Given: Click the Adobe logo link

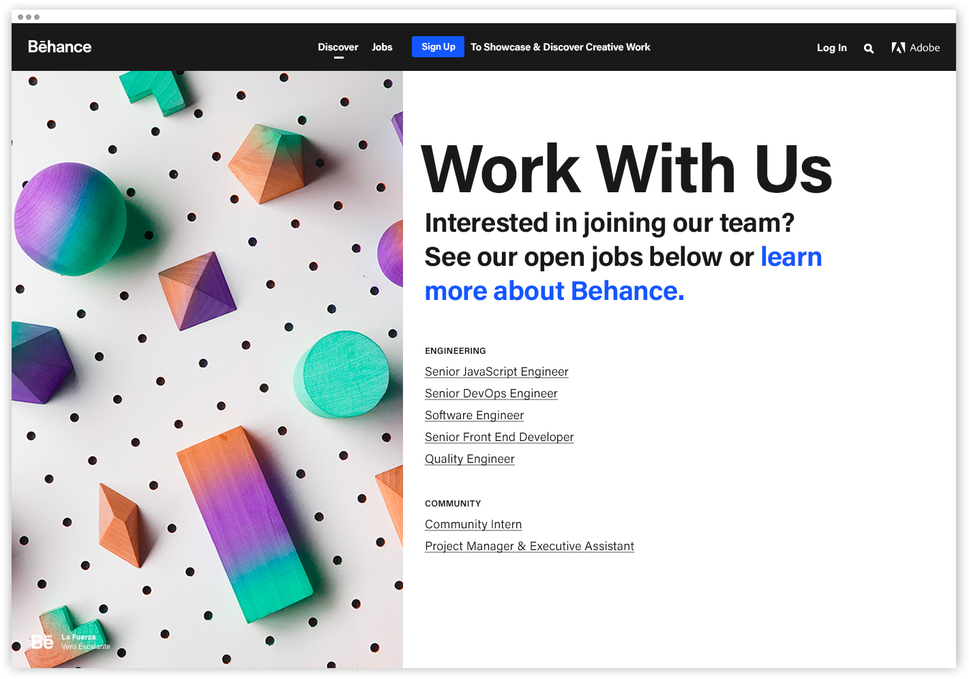Looking at the screenshot, I should [x=915, y=48].
